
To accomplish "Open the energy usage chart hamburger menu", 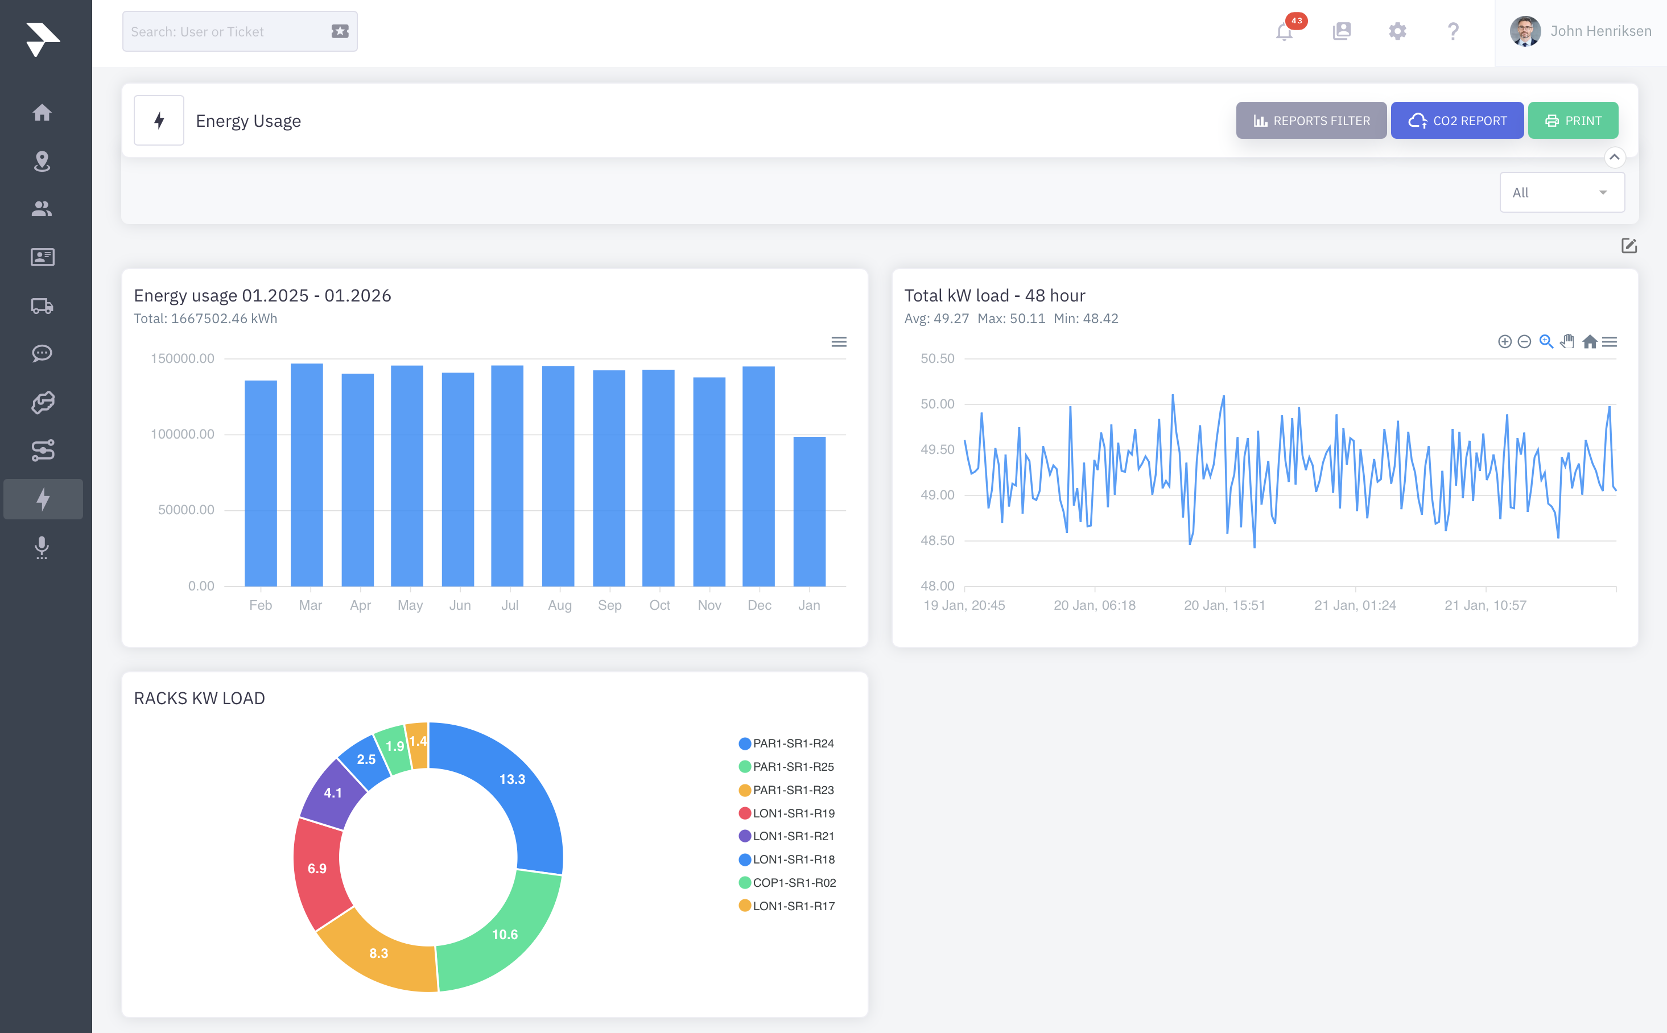I will [839, 342].
